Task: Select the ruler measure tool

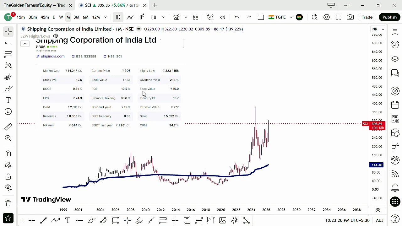Action: (8, 126)
